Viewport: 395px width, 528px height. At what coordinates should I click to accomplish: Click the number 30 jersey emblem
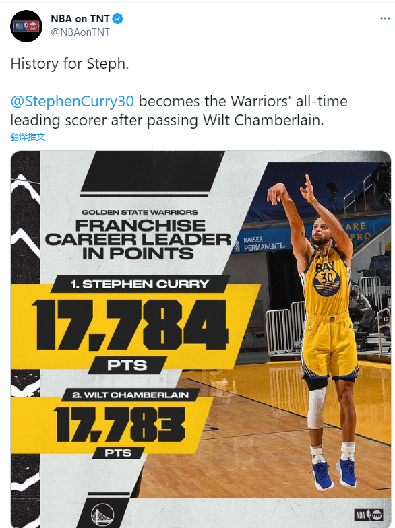327,282
